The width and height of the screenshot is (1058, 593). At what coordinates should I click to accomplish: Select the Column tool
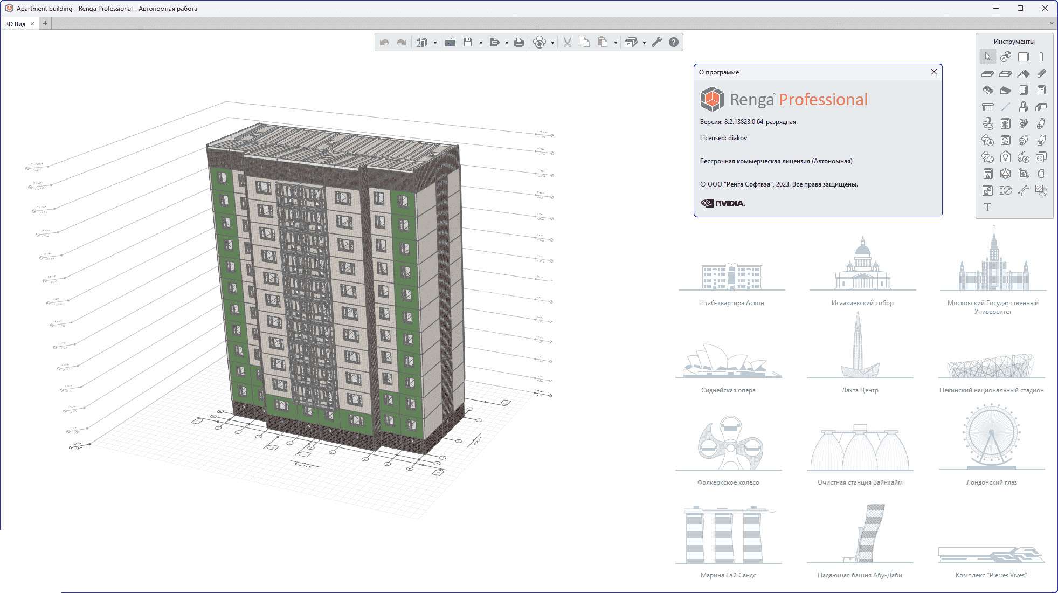pos(1041,57)
